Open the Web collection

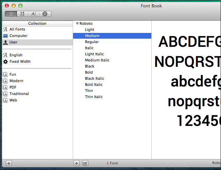click(x=37, y=100)
